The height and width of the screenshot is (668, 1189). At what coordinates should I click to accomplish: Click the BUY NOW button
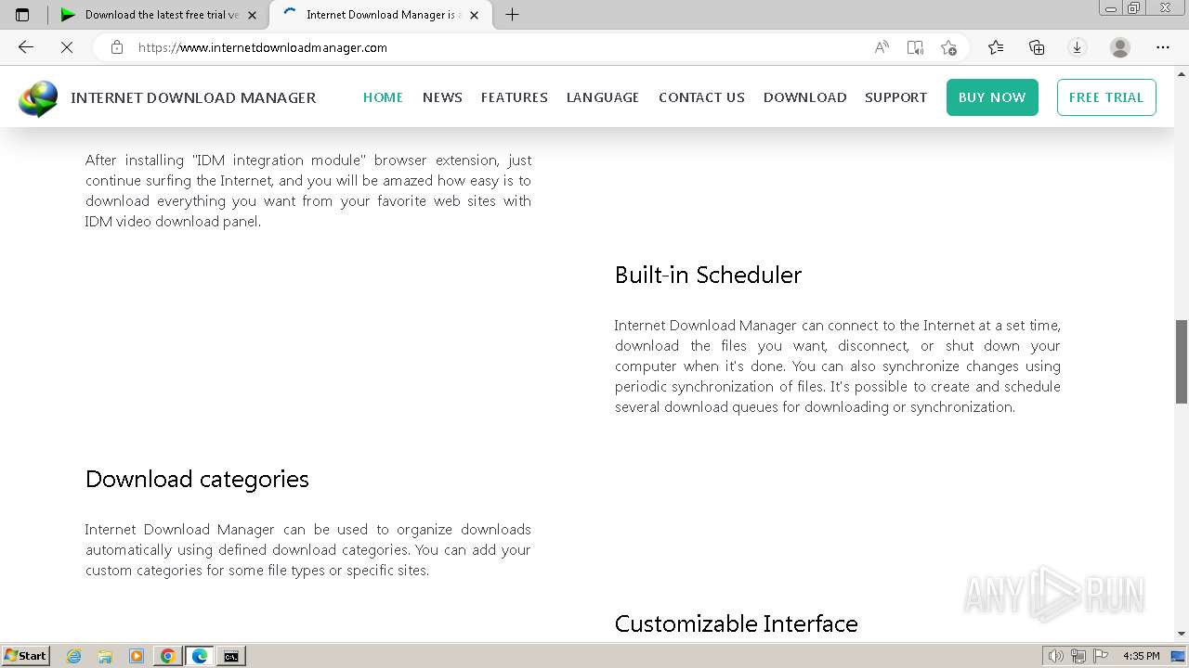tap(992, 97)
